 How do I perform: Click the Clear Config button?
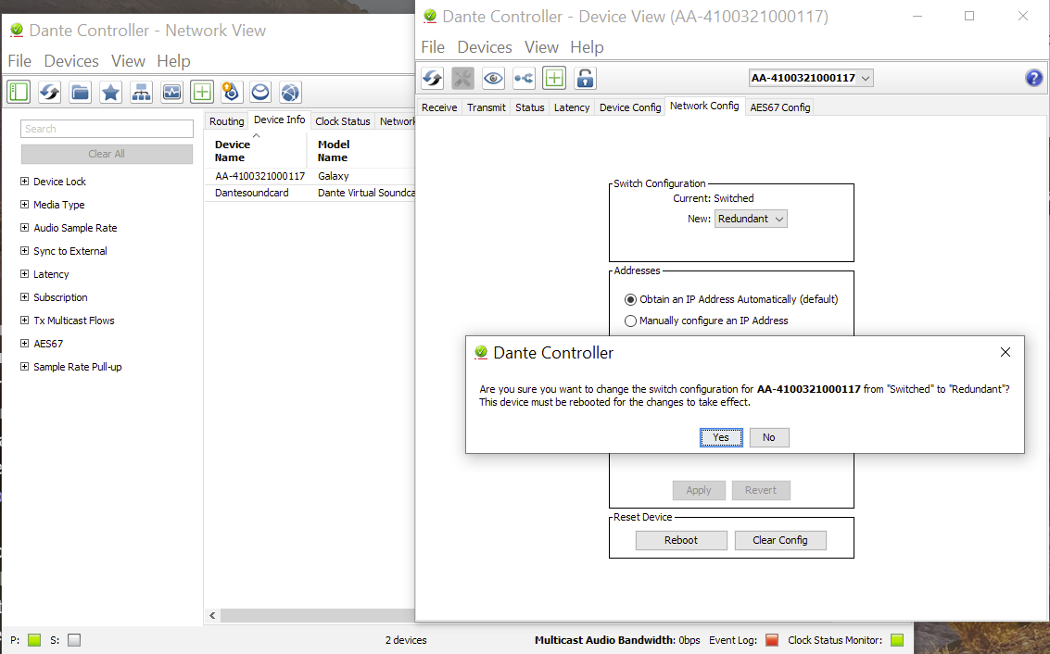(780, 540)
